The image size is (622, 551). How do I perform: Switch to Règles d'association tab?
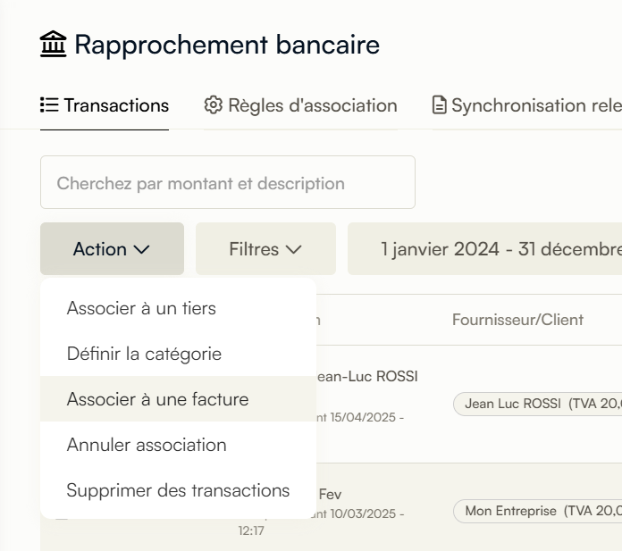300,105
